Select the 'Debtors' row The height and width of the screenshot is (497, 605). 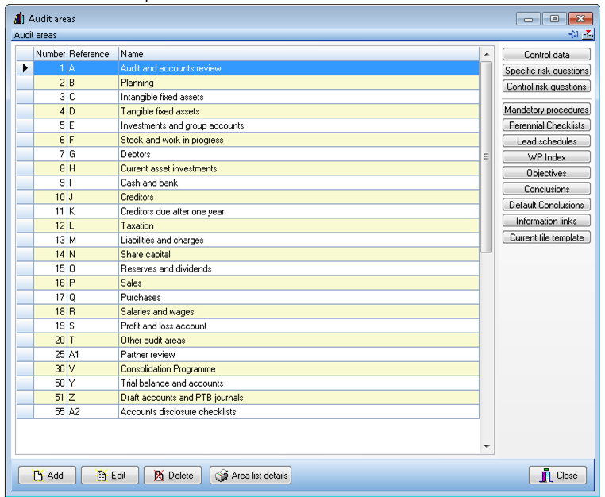248,154
